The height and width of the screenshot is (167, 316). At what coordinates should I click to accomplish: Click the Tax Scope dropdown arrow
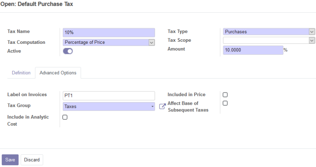(312, 40)
